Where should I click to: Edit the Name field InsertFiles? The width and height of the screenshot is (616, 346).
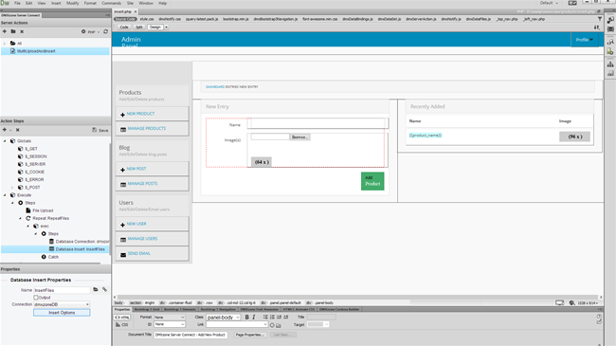tap(62, 290)
